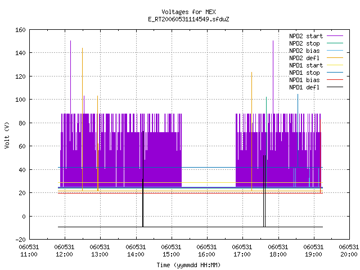Click the x-axis tick 060531 11:00

[29, 251]
